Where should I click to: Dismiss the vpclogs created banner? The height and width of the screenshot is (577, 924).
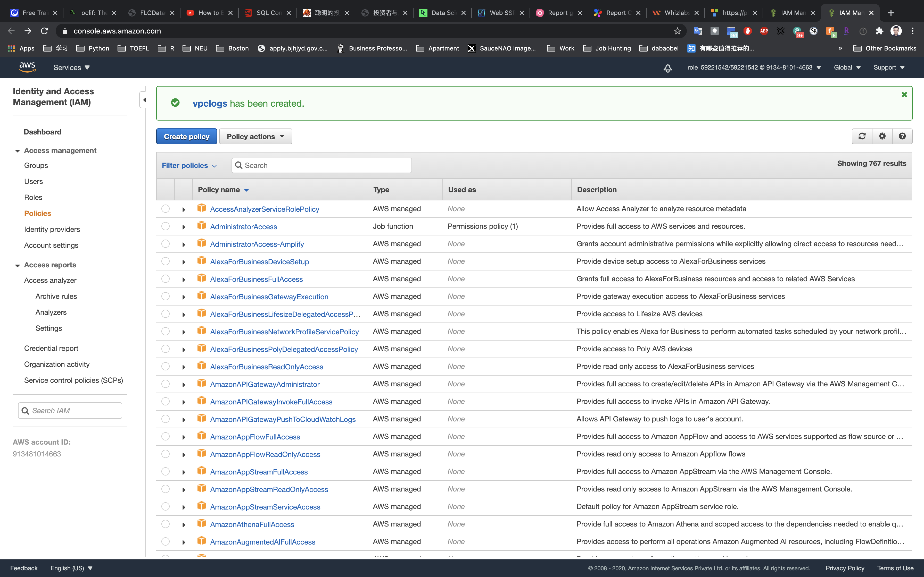[904, 95]
